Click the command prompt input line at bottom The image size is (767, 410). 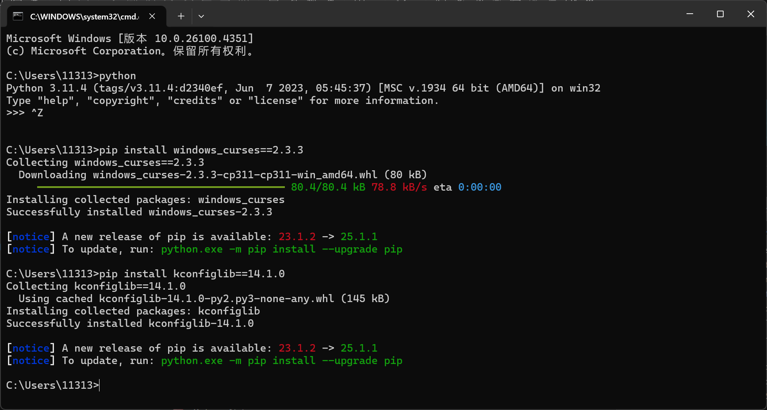[x=53, y=385]
